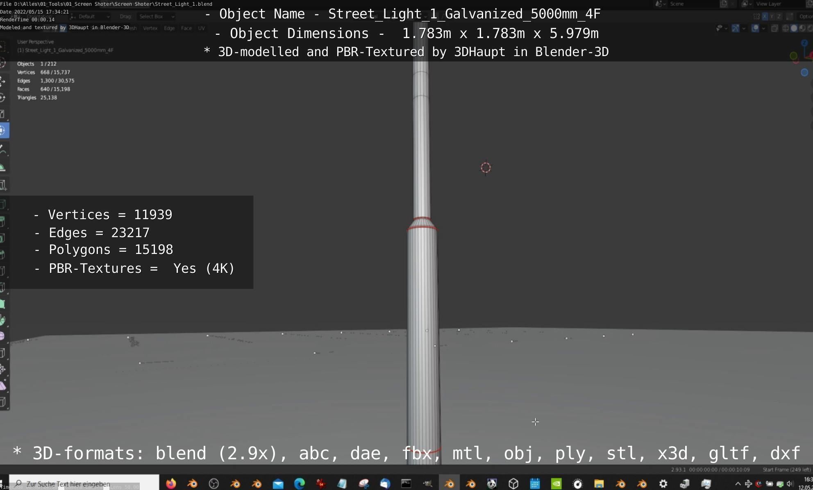Click the View Layer name field
This screenshot has height=490, width=813.
point(779,4)
